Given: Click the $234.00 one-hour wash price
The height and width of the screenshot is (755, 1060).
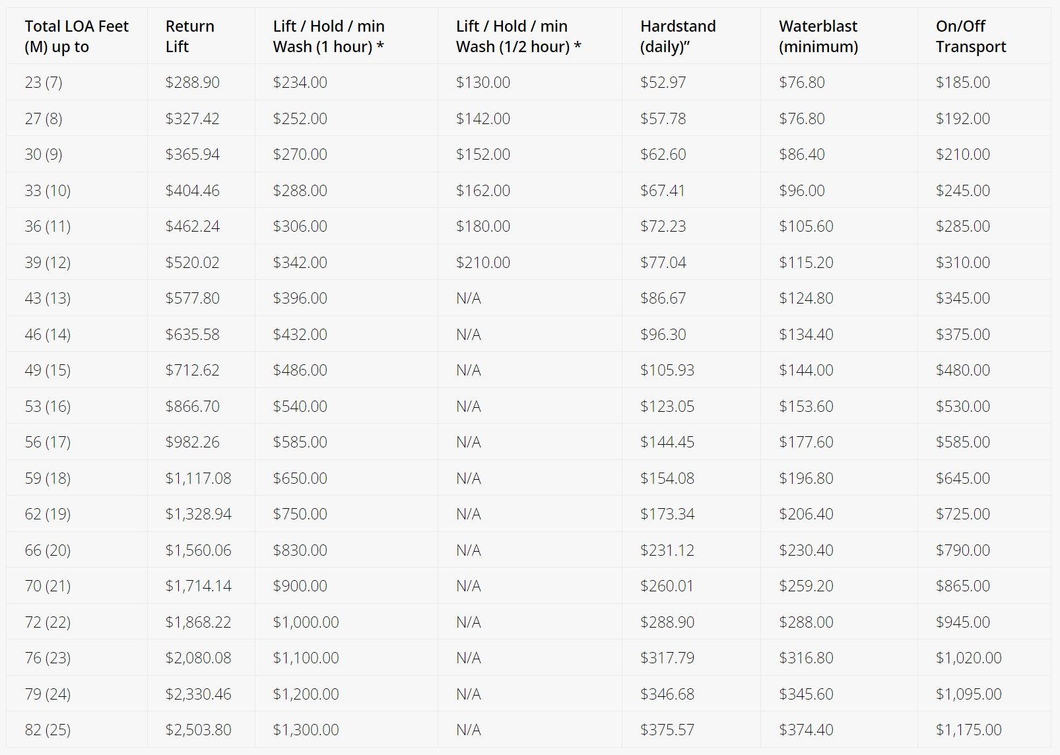Looking at the screenshot, I should [300, 82].
